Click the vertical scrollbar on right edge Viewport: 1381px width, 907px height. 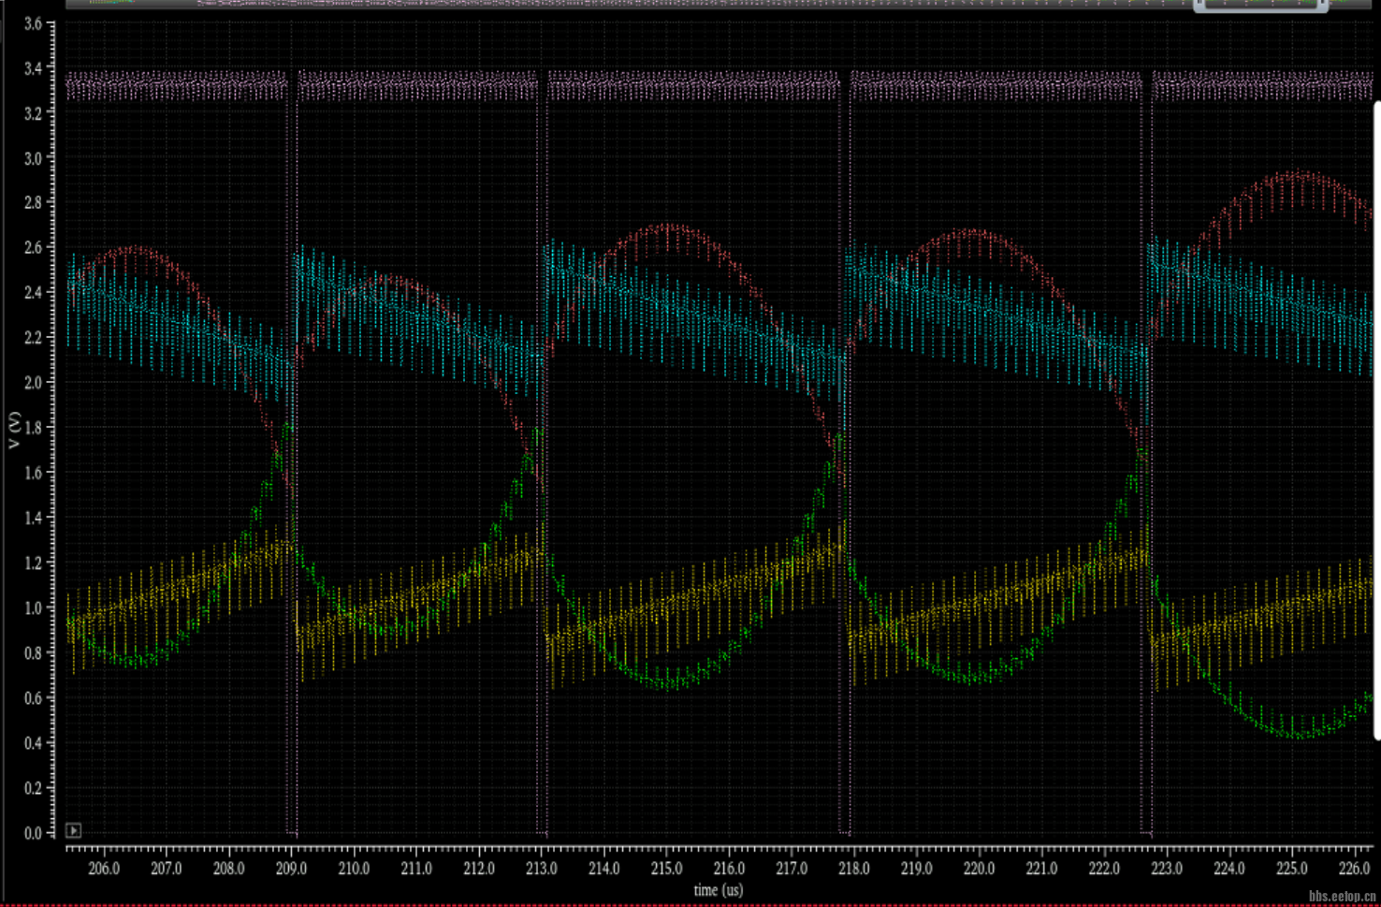coord(1376,421)
